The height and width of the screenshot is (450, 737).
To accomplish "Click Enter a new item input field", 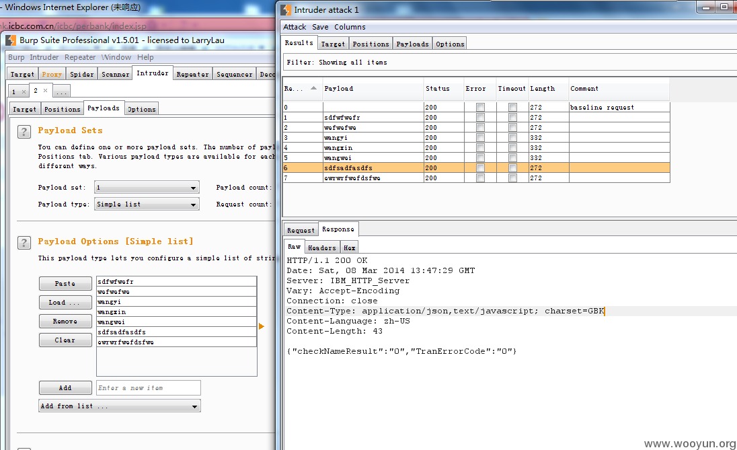I will tap(149, 388).
